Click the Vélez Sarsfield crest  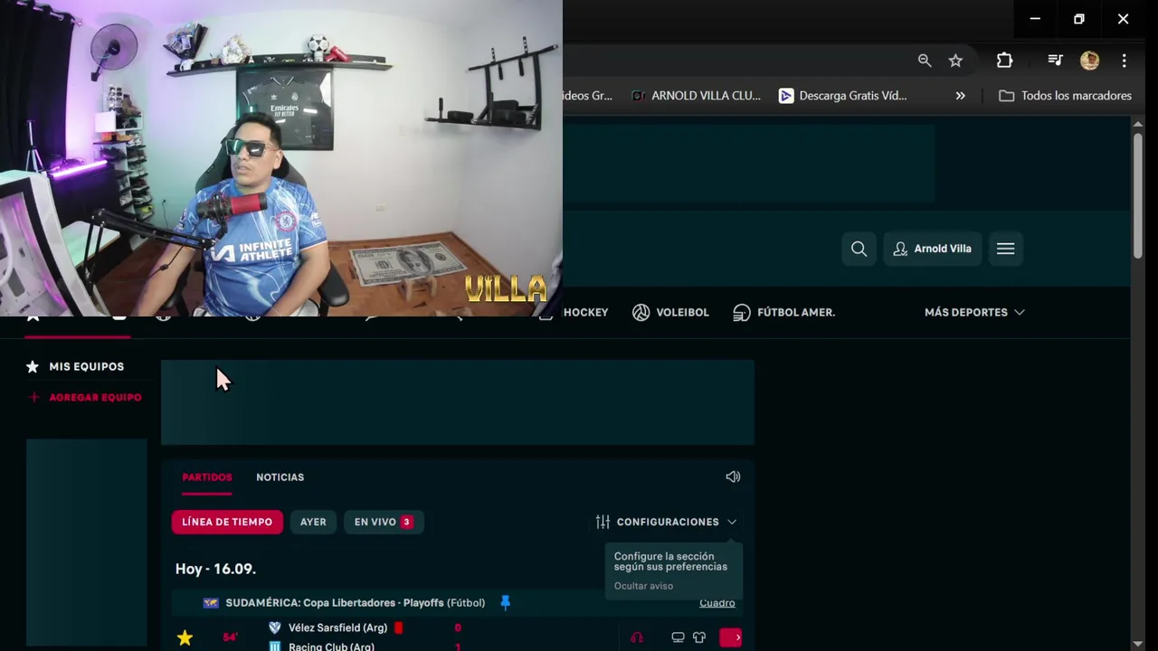tap(275, 627)
